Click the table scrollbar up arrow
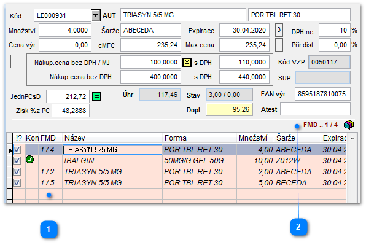 pos(352,138)
